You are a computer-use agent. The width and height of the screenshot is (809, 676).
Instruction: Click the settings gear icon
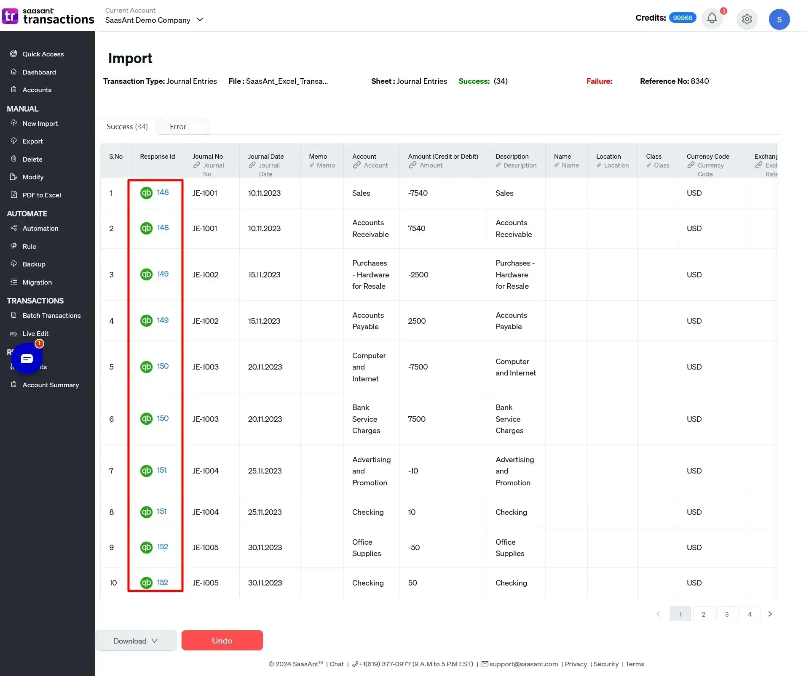(x=747, y=19)
